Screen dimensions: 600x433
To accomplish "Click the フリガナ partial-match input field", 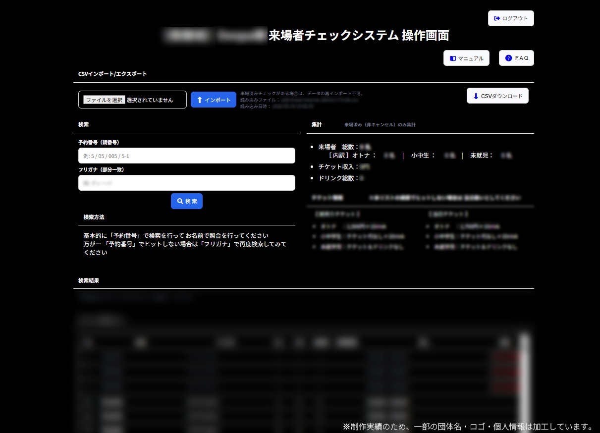I will click(187, 183).
